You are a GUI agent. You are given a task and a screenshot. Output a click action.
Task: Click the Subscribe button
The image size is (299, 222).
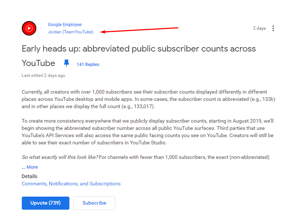coord(94,203)
